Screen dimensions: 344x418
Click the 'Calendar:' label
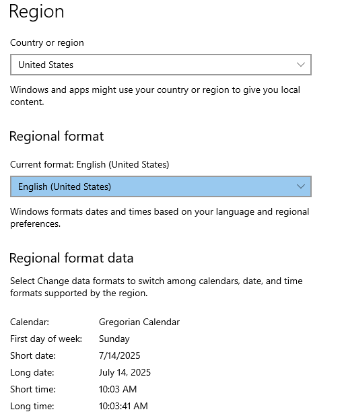coord(30,322)
